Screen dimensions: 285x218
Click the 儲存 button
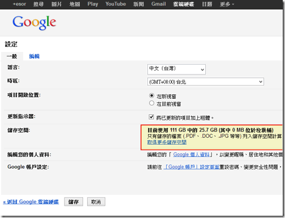74,202
